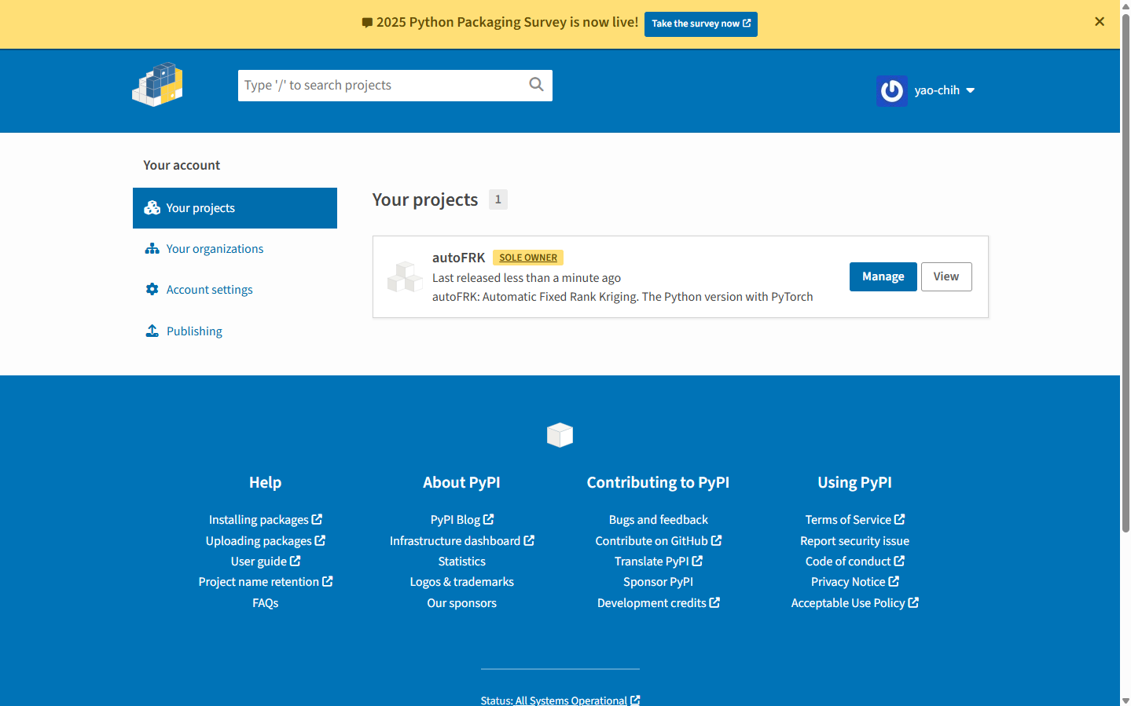
Task: Click the Your organizations sitemap icon
Action: (x=152, y=249)
